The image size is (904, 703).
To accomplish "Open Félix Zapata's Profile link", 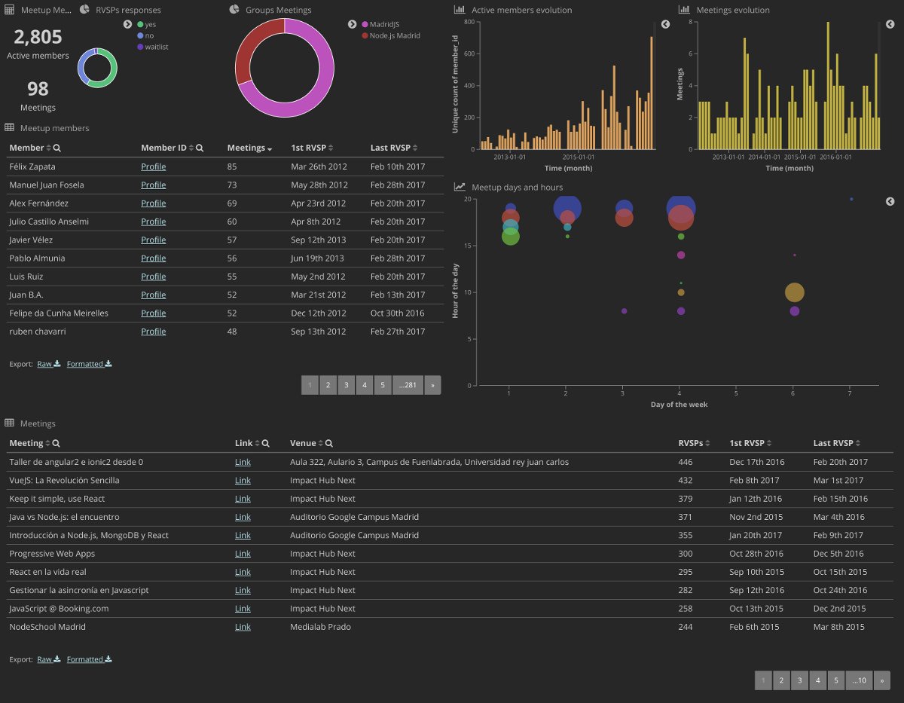I will click(x=154, y=167).
